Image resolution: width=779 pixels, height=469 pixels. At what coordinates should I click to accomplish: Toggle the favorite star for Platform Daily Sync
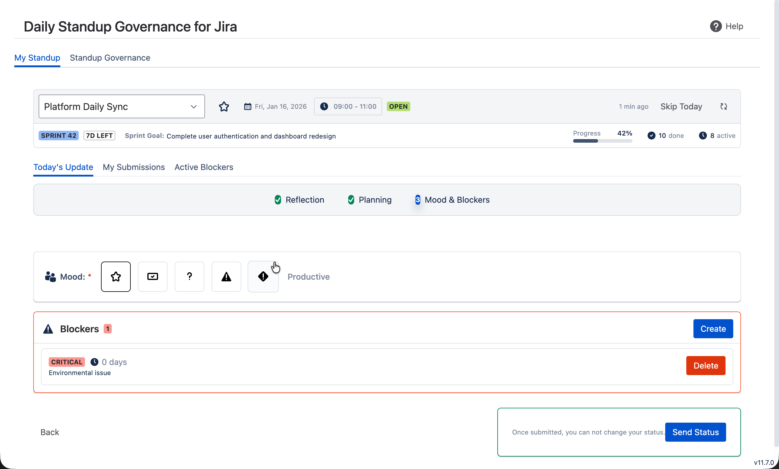[224, 106]
